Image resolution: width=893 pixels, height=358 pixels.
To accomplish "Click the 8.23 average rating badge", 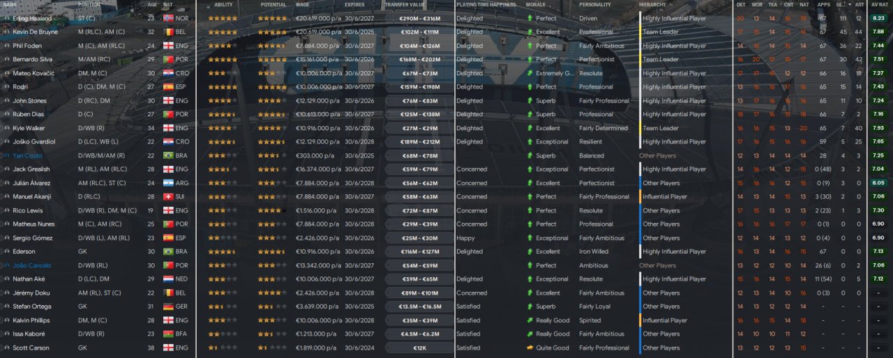I will 878,18.
